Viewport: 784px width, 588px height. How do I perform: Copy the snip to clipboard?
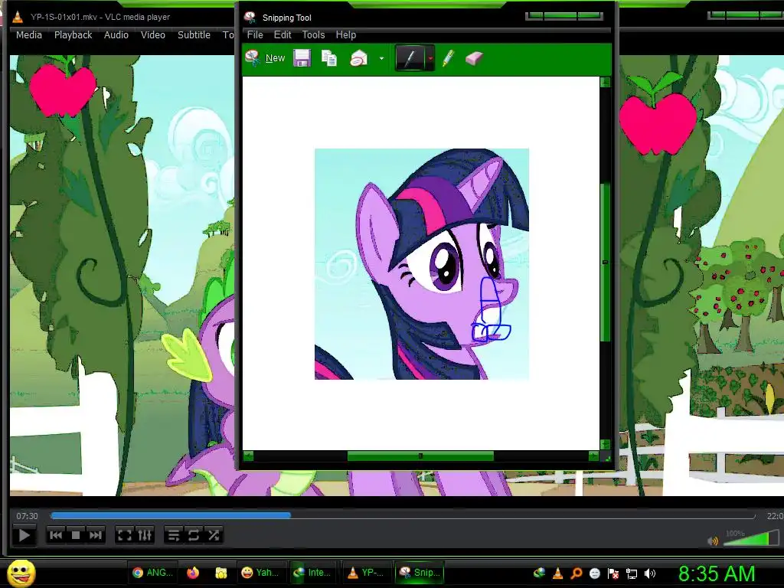pyautogui.click(x=329, y=58)
